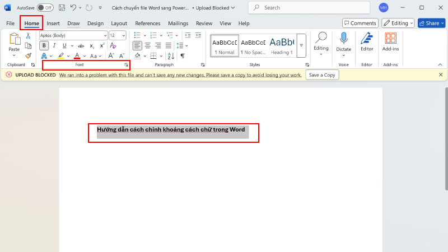Apply red font color

(x=77, y=55)
